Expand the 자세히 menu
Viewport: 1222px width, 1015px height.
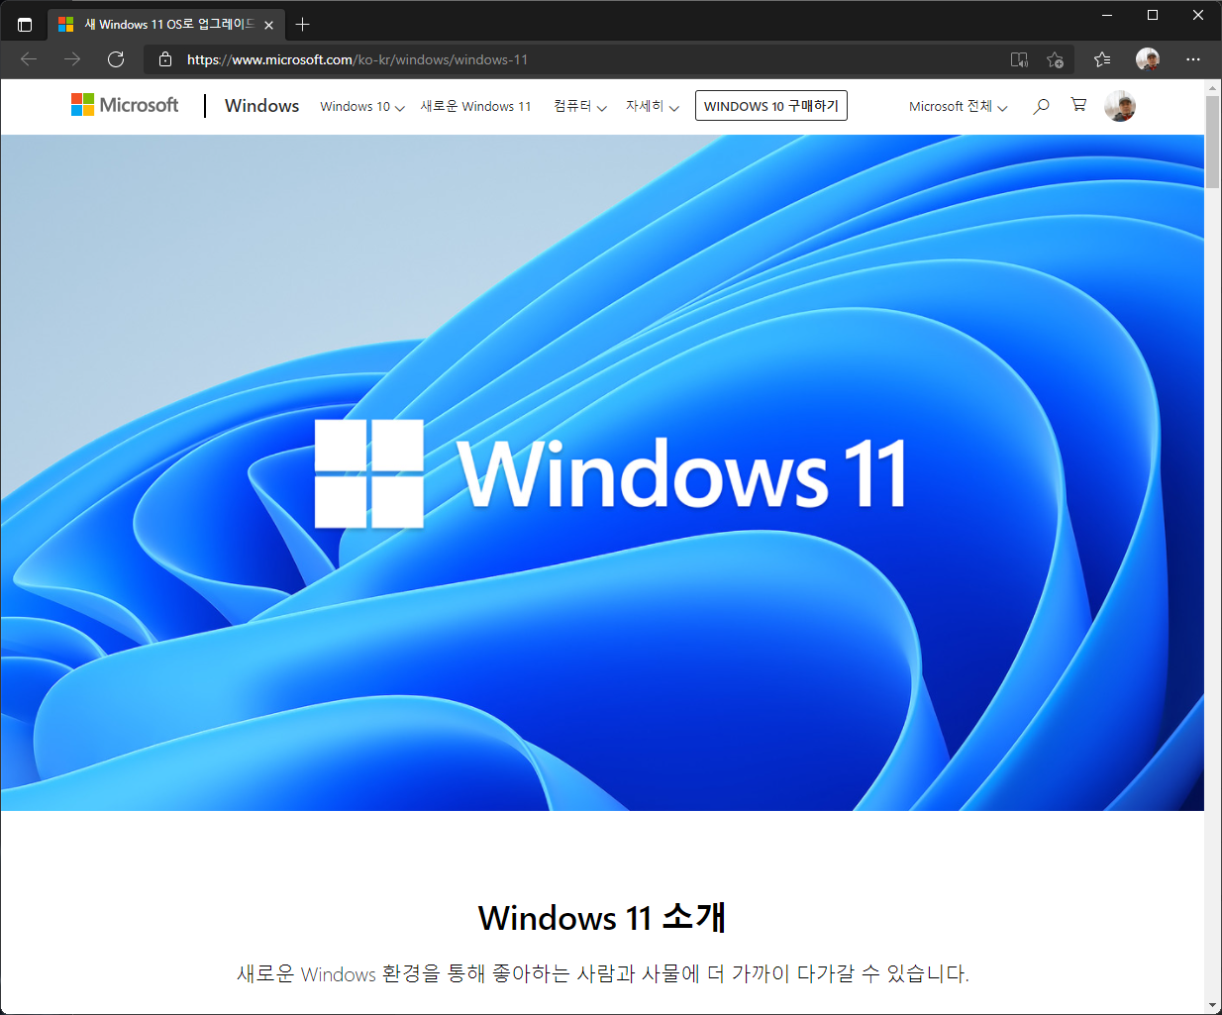click(653, 106)
